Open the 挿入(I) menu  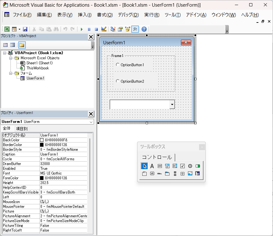[x=85, y=15]
